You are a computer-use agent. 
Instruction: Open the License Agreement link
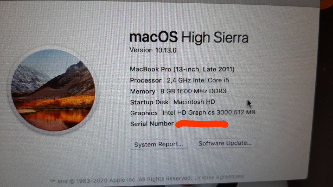point(219,177)
